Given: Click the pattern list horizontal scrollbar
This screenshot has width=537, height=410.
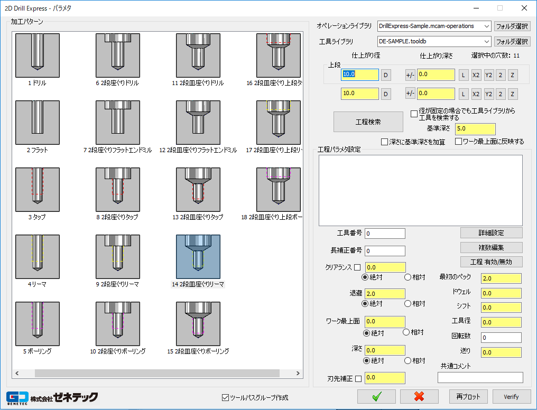Looking at the screenshot, I should pos(157,373).
